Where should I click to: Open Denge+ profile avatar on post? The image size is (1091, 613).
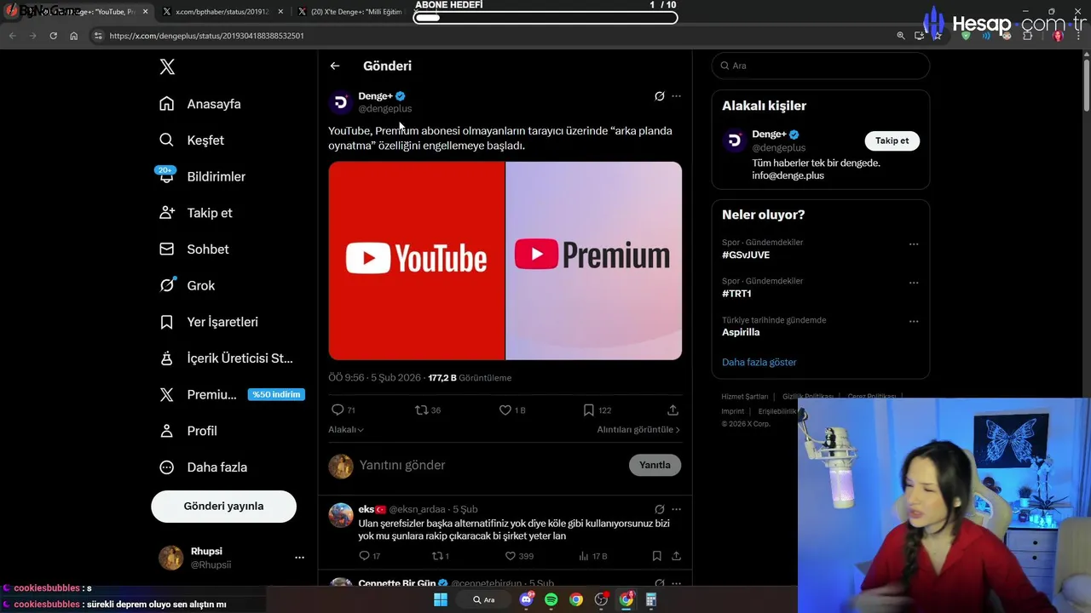click(341, 102)
